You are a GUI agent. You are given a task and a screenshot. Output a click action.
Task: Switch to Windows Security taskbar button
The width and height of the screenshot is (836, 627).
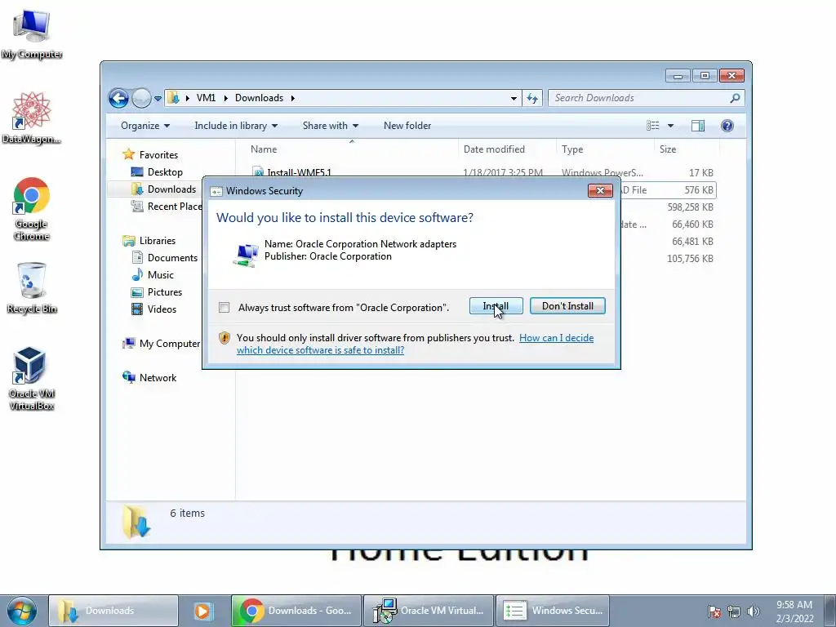point(553,611)
